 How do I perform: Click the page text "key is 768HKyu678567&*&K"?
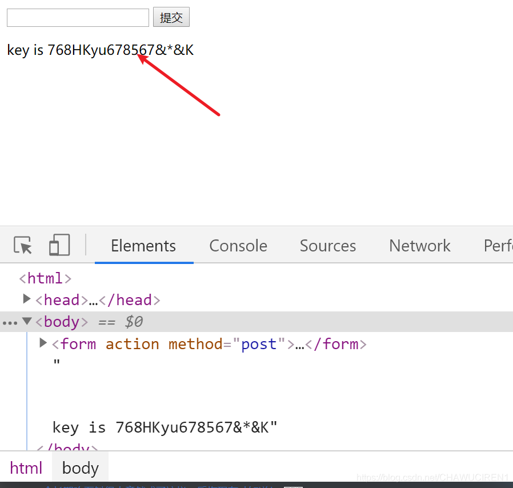point(101,50)
